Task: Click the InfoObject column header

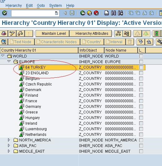Action: [91, 50]
